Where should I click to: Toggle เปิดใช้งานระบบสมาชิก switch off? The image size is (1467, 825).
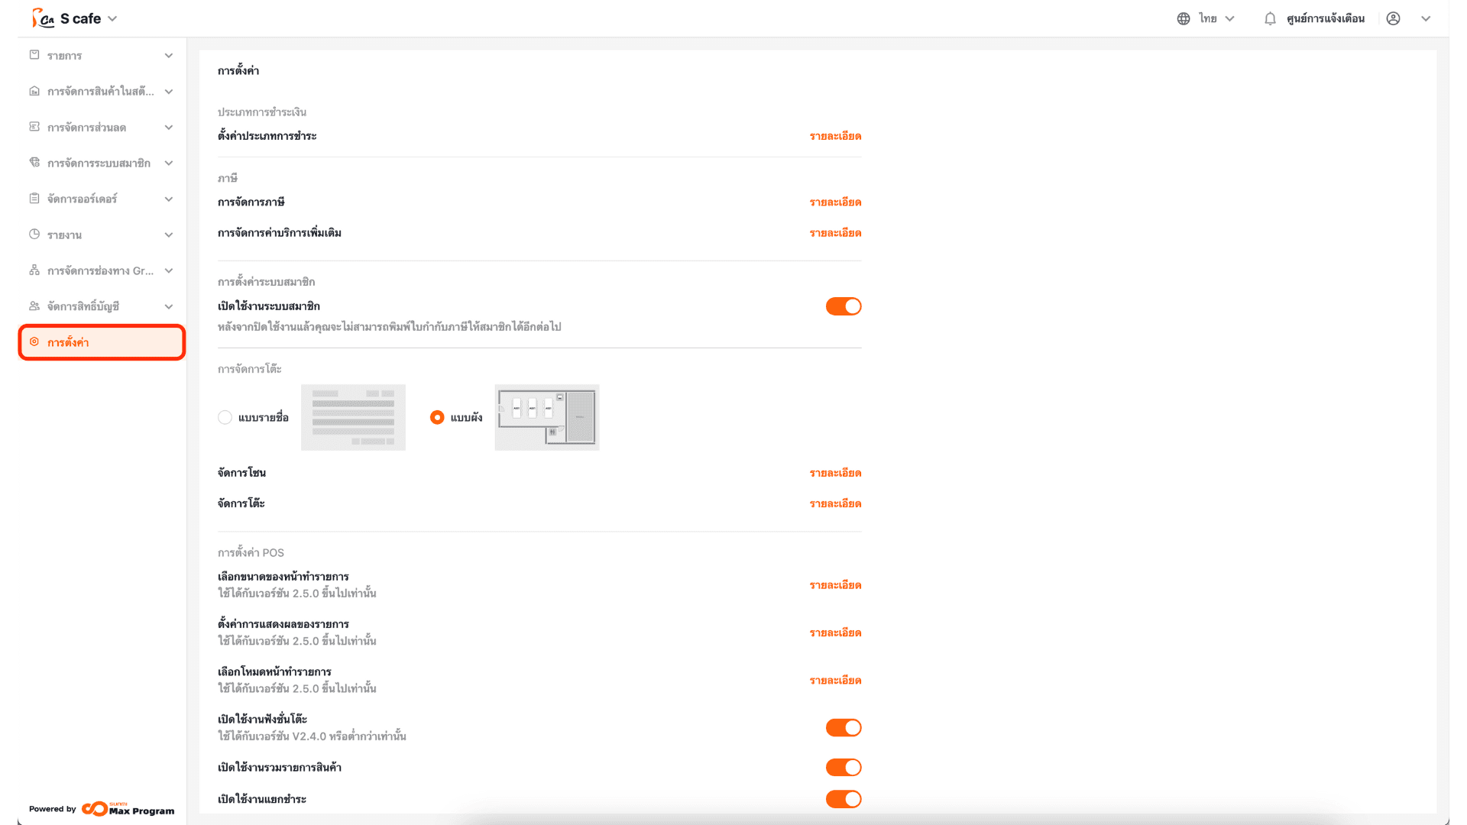click(x=843, y=306)
